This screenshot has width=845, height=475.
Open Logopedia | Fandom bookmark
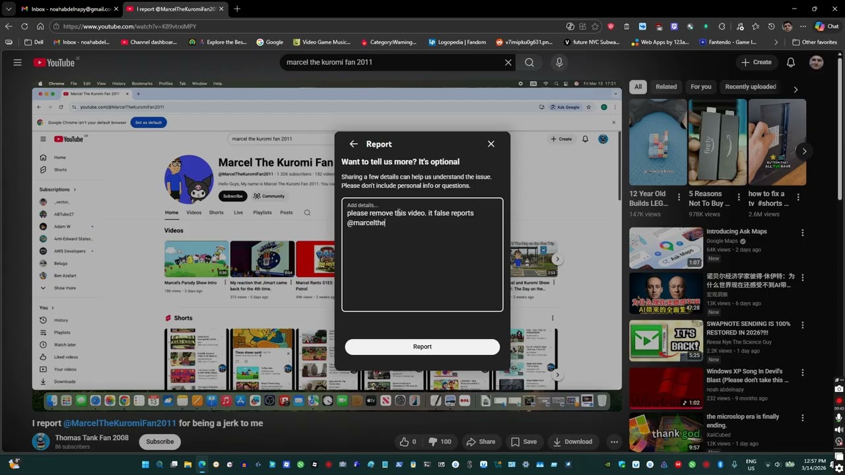[x=457, y=42]
